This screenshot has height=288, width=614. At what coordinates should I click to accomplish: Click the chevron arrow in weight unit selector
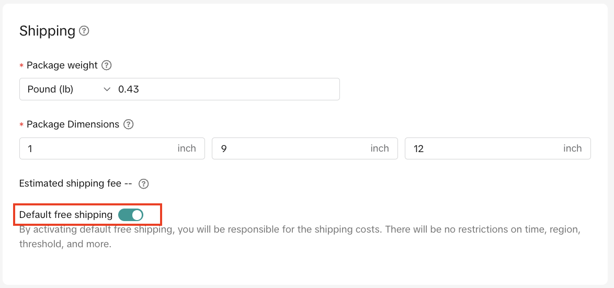click(x=107, y=89)
